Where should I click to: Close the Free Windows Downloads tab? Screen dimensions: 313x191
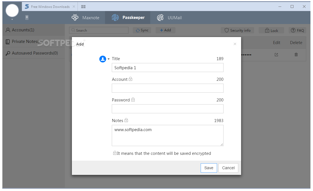[74, 6]
